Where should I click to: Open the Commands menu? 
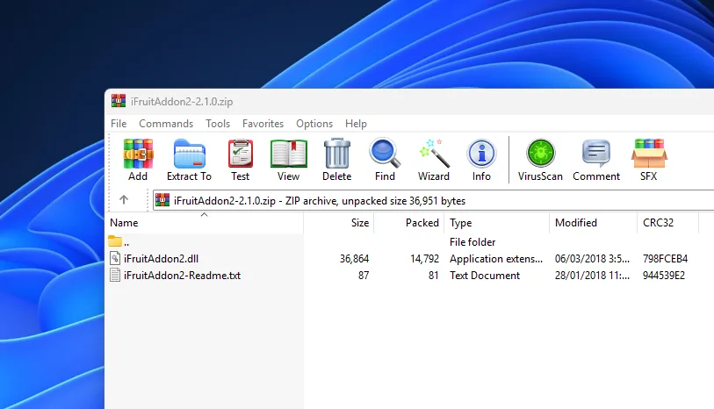(166, 124)
